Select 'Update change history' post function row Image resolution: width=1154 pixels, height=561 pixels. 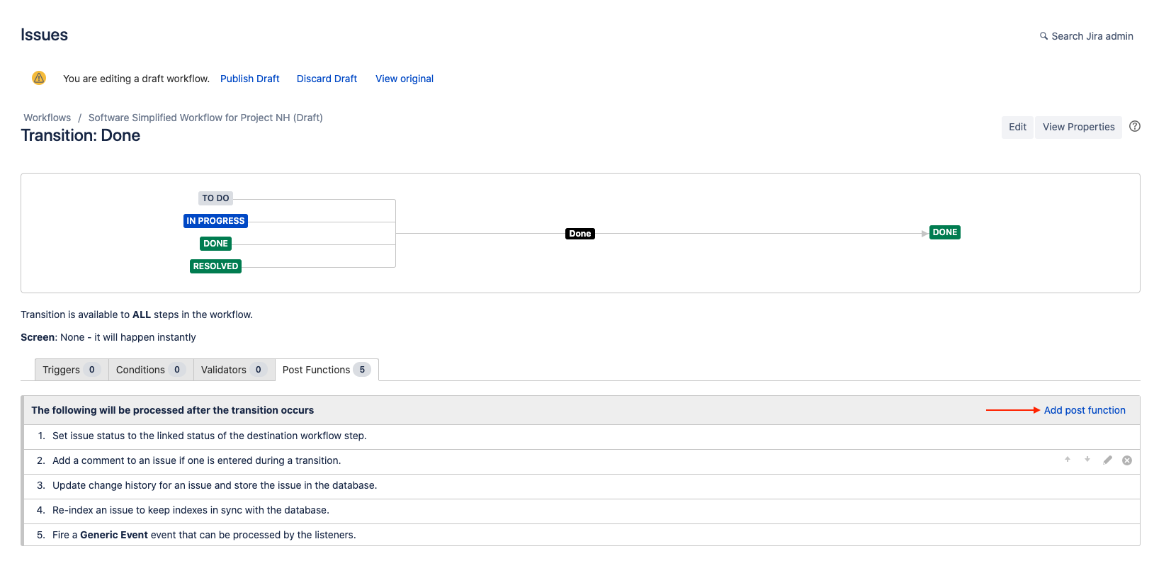click(x=580, y=486)
